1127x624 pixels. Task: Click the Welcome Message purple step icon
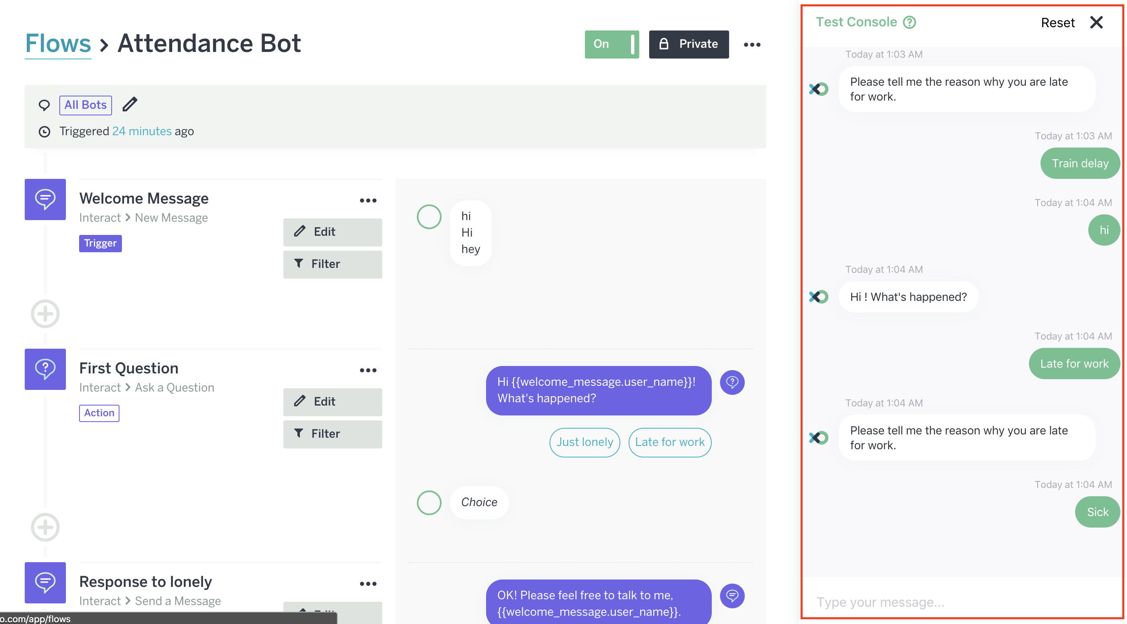[x=45, y=199]
